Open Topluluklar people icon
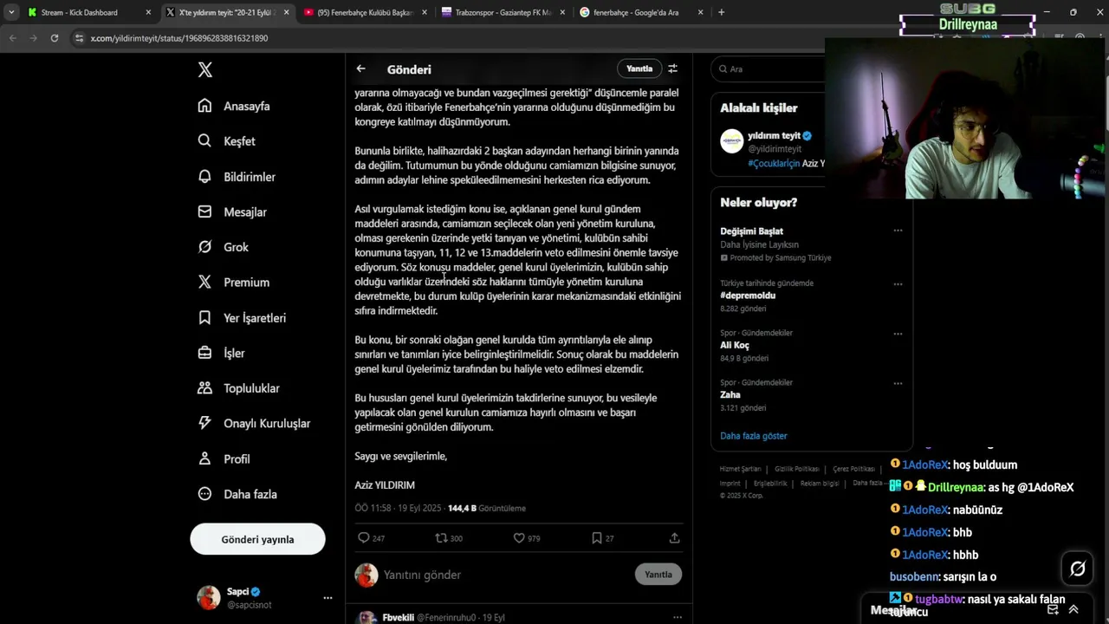The height and width of the screenshot is (624, 1109). [204, 388]
